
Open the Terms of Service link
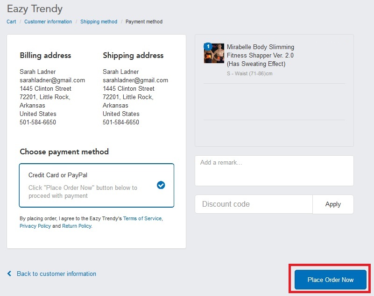click(142, 218)
